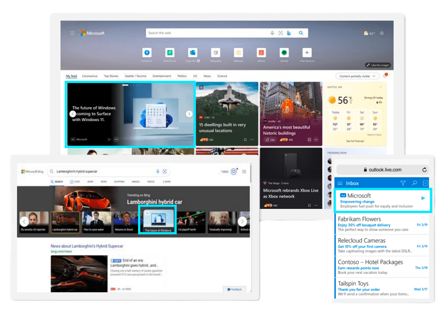Switch to Bing Videos tab
The height and width of the screenshot is (312, 442).
point(151,182)
